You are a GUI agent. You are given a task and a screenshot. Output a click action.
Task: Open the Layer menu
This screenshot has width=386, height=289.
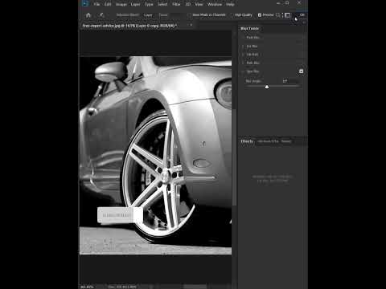point(135,4)
